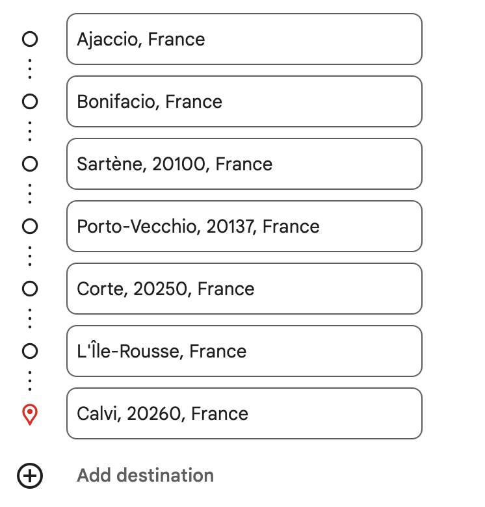Edit the Calvi, 20260, France destination field
Screen dimensions: 485x507
[x=244, y=413]
